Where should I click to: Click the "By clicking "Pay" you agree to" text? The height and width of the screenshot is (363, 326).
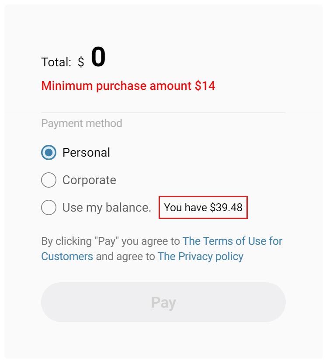click(x=110, y=241)
